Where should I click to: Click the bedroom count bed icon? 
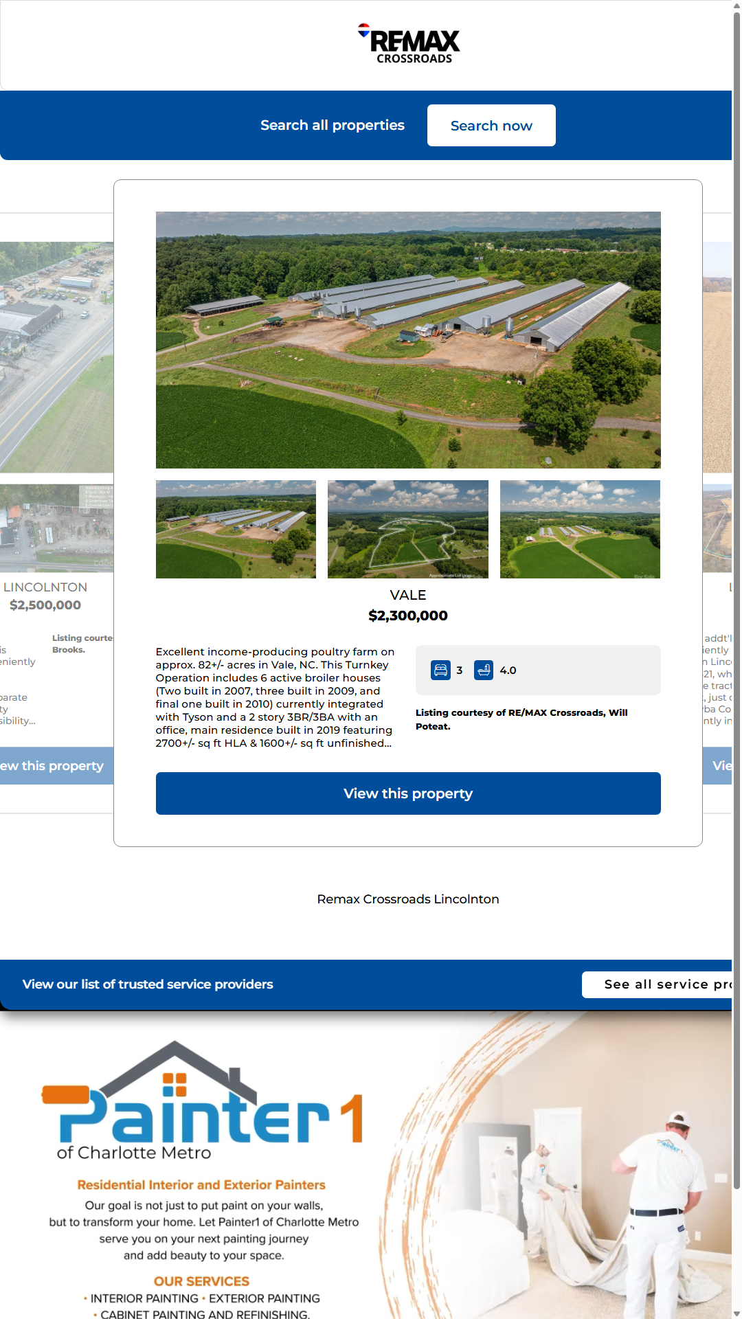click(440, 670)
